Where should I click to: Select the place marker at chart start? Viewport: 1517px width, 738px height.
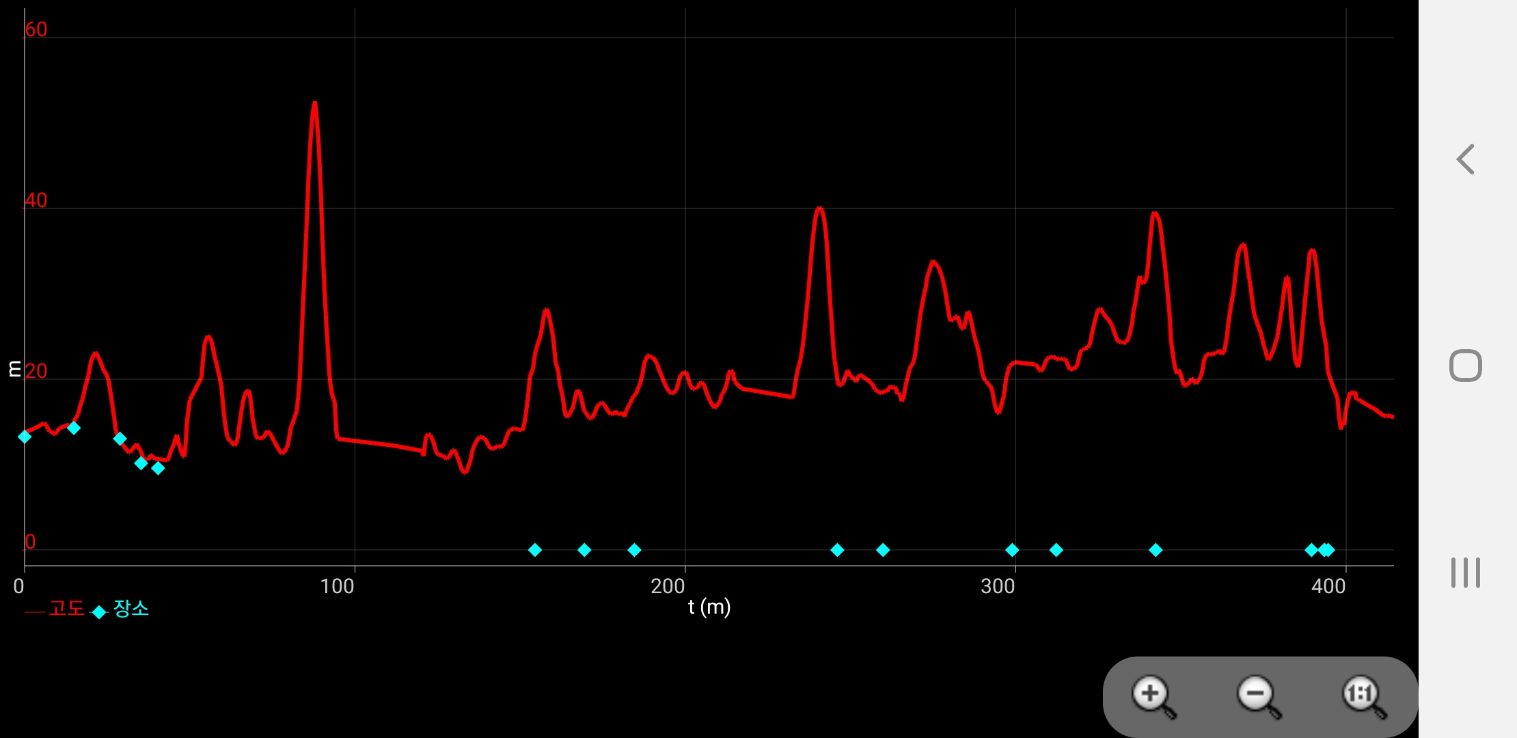[25, 437]
